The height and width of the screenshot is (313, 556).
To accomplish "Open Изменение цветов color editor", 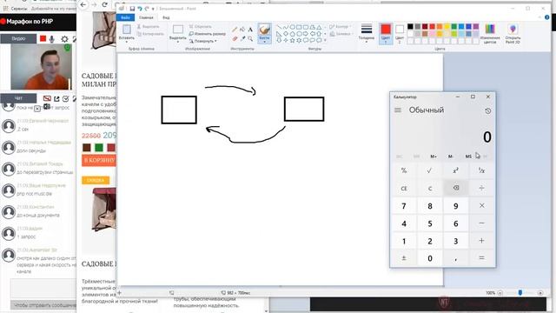I will click(490, 34).
